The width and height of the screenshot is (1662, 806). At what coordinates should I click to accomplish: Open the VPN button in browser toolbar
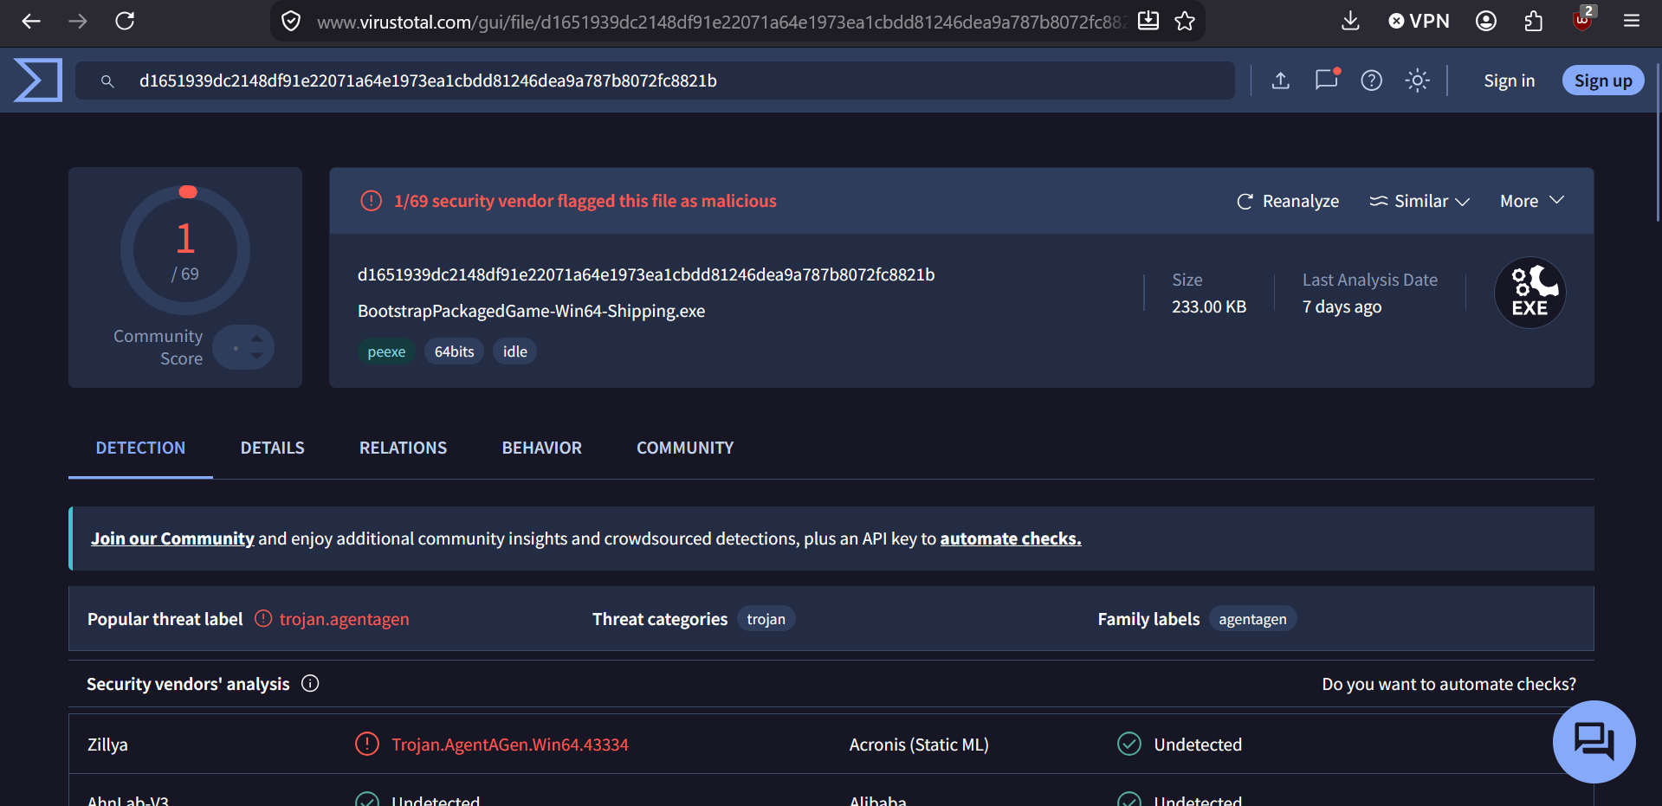click(x=1419, y=21)
